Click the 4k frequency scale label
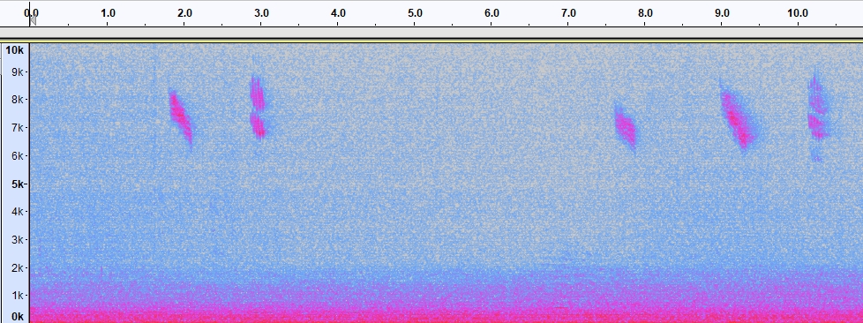 pos(17,212)
